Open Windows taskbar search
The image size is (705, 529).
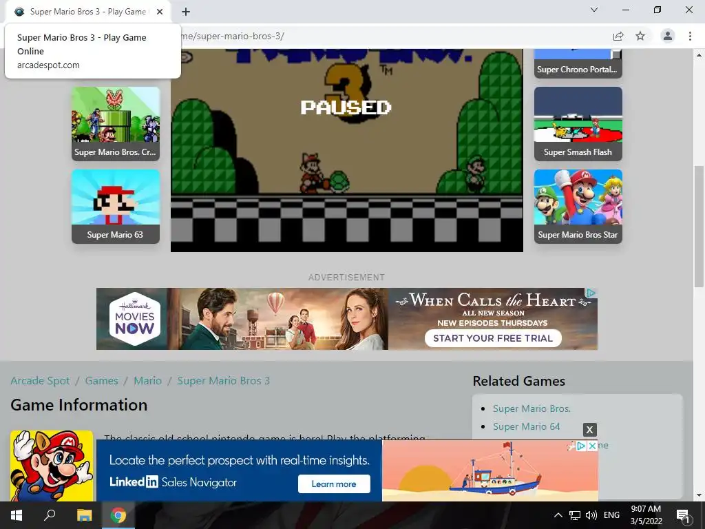tap(50, 515)
